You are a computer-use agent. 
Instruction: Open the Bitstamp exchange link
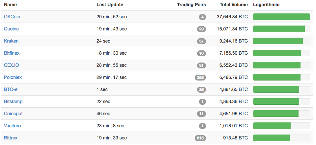click(x=13, y=101)
